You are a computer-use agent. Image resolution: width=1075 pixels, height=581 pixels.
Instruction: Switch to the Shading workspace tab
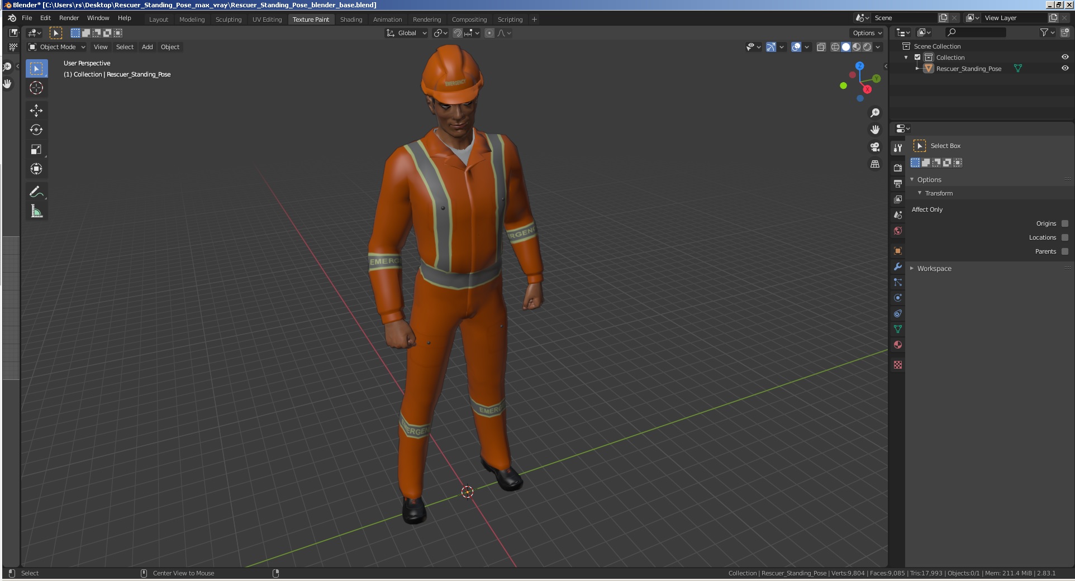coord(351,20)
